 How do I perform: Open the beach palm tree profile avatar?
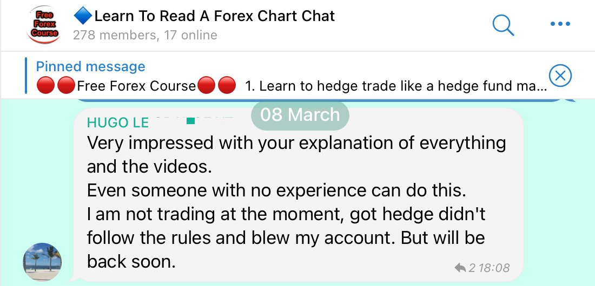tap(42, 262)
